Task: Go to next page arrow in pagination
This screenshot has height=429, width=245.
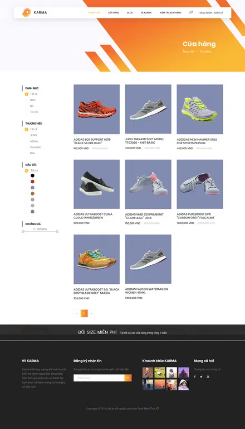Action: pyautogui.click(x=91, y=313)
